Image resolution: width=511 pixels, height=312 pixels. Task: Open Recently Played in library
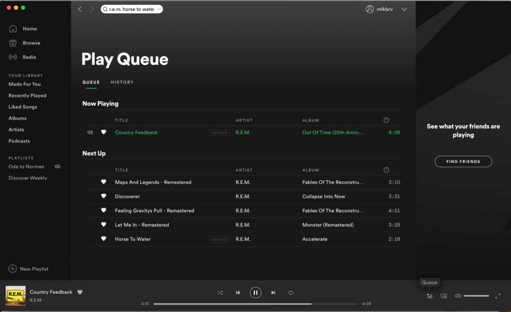pos(27,95)
